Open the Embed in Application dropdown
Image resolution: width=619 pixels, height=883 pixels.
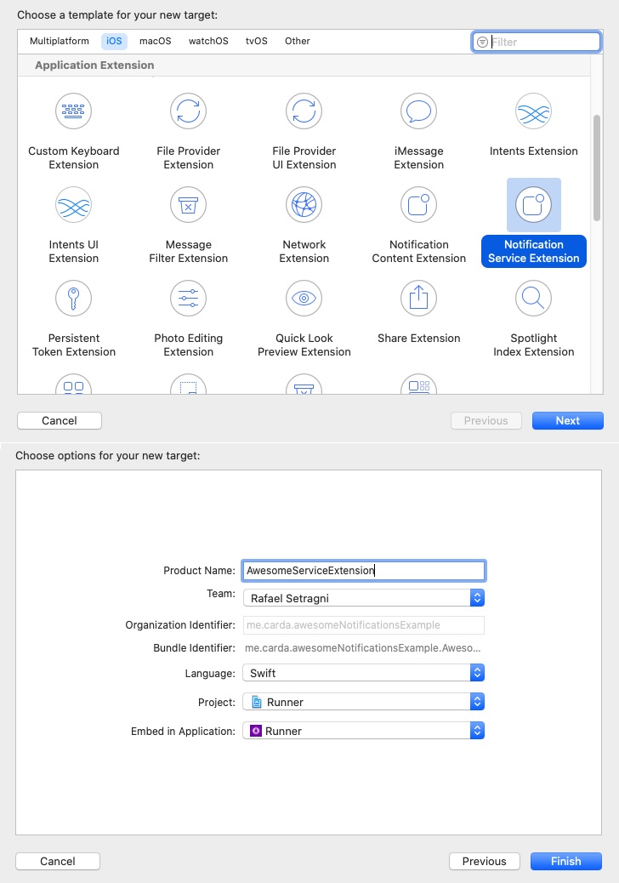point(364,731)
